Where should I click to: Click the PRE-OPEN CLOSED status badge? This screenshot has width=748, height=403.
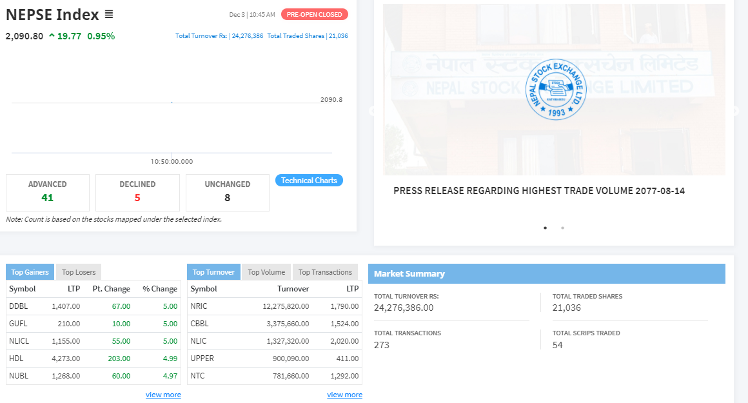[x=315, y=14]
